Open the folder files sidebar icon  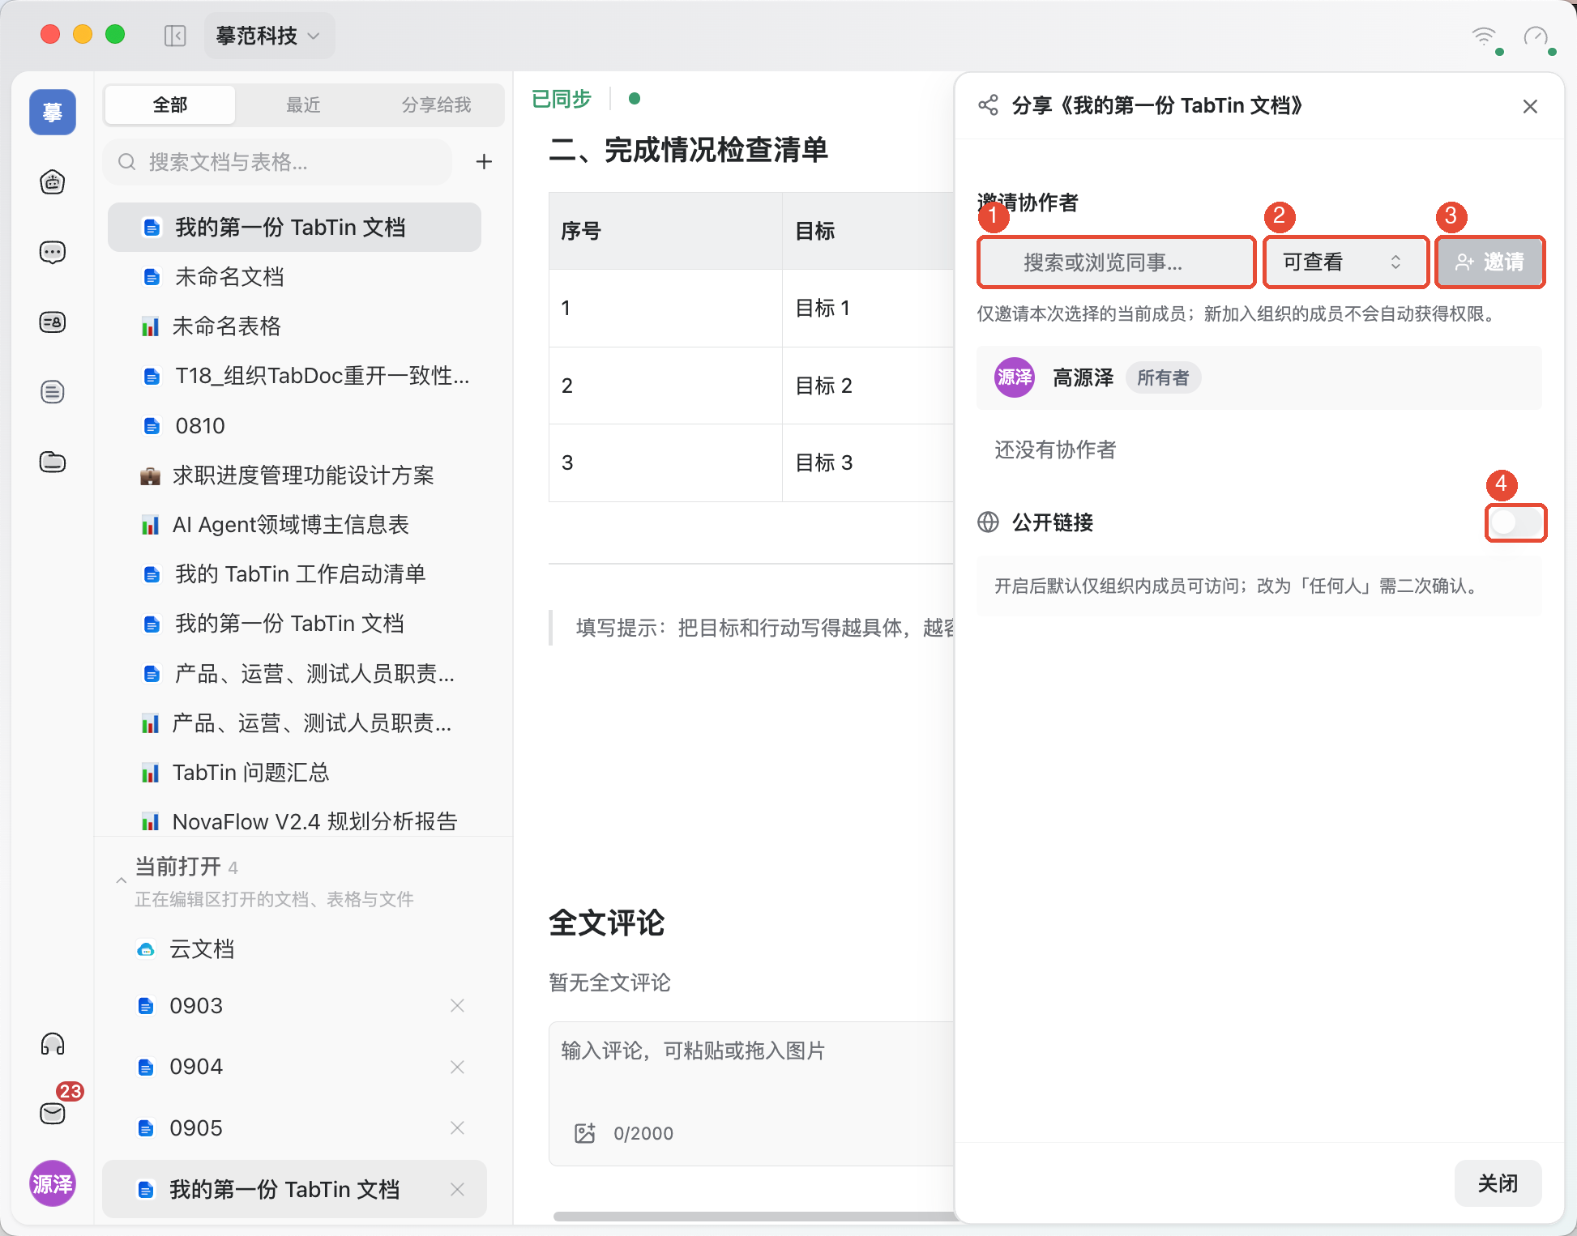[53, 462]
